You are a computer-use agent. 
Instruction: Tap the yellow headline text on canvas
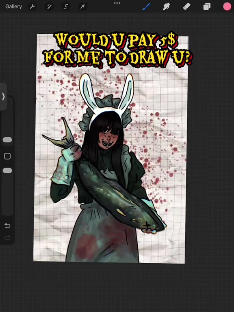pos(118,49)
